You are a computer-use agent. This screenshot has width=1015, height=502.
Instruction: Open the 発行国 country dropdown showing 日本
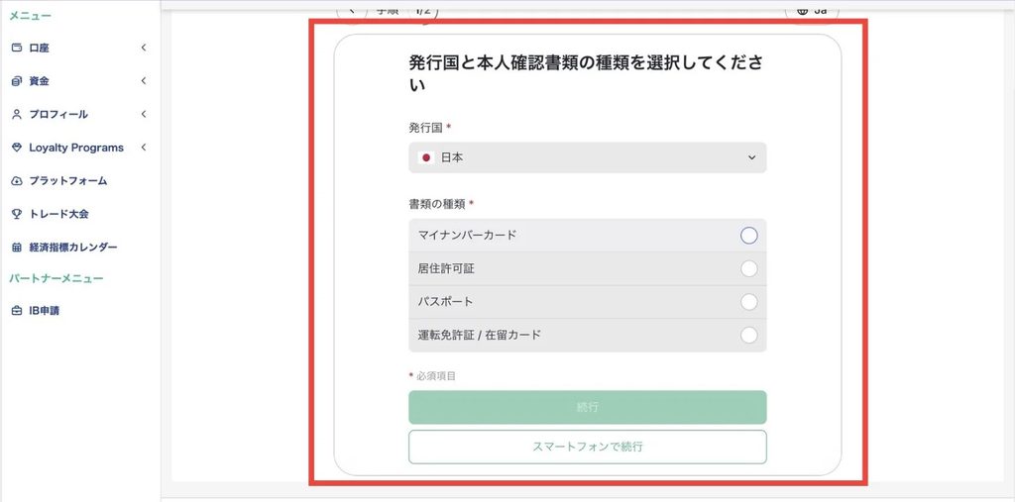coord(588,157)
